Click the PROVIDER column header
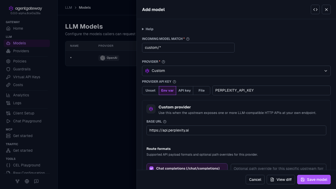 106,46
